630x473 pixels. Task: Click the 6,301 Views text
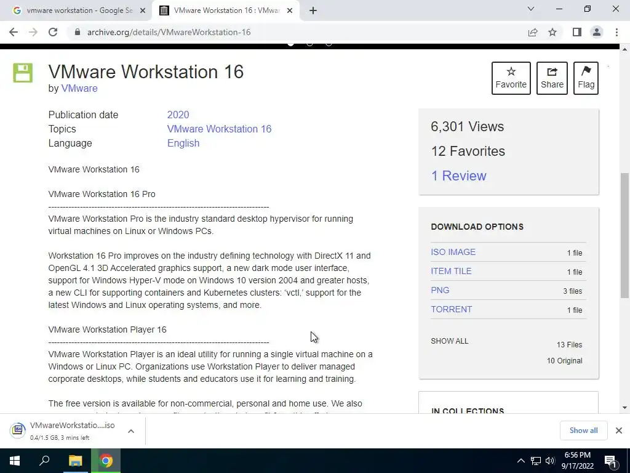click(x=468, y=127)
